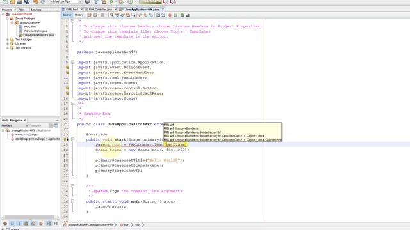Close the FXML.fxml editor tab
The height and width of the screenshot is (230, 410).
coord(81,10)
